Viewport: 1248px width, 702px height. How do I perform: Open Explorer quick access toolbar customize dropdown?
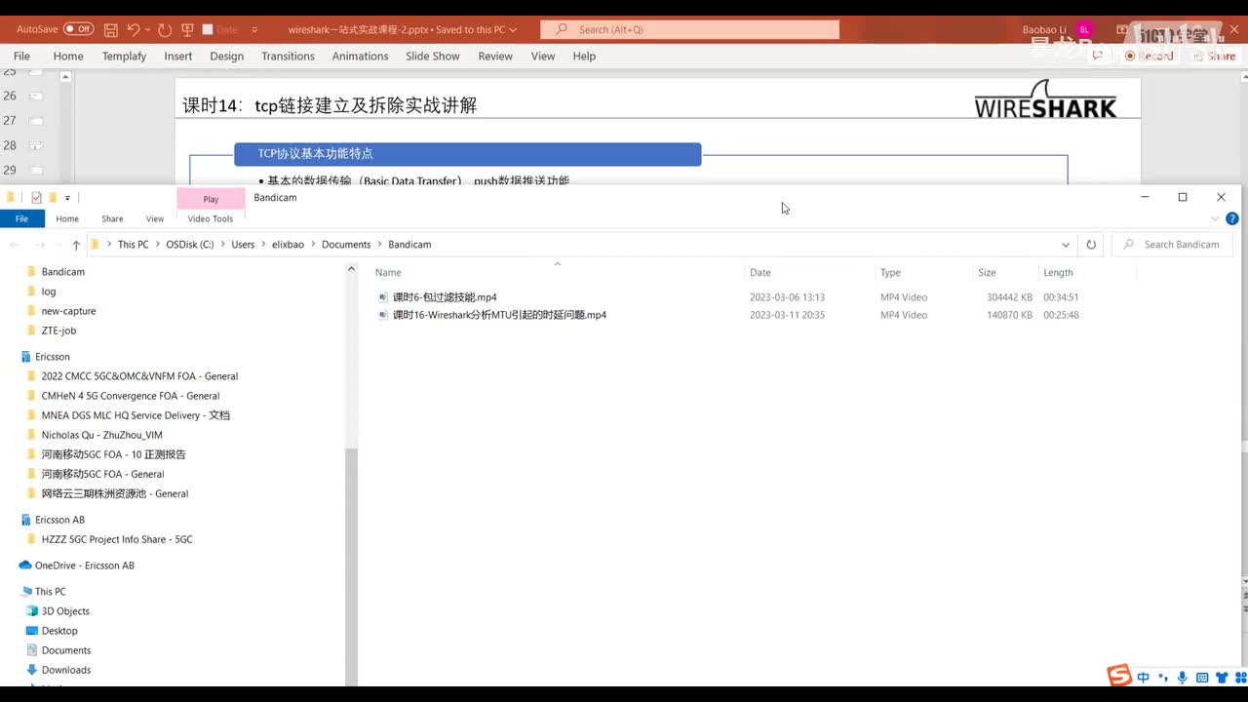click(67, 198)
